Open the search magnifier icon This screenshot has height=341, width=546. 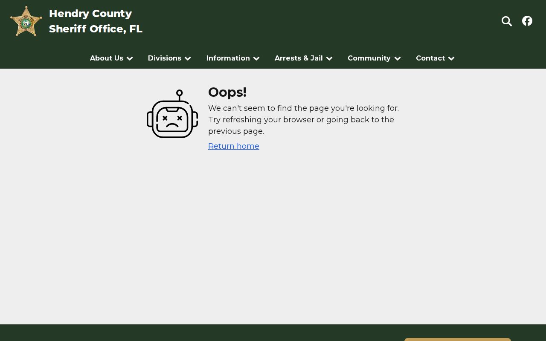506,21
